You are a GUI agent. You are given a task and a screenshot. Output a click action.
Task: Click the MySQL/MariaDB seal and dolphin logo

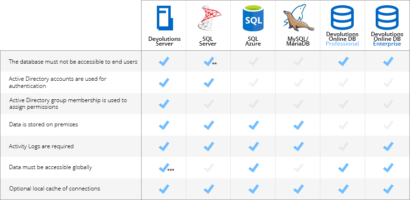(x=298, y=18)
